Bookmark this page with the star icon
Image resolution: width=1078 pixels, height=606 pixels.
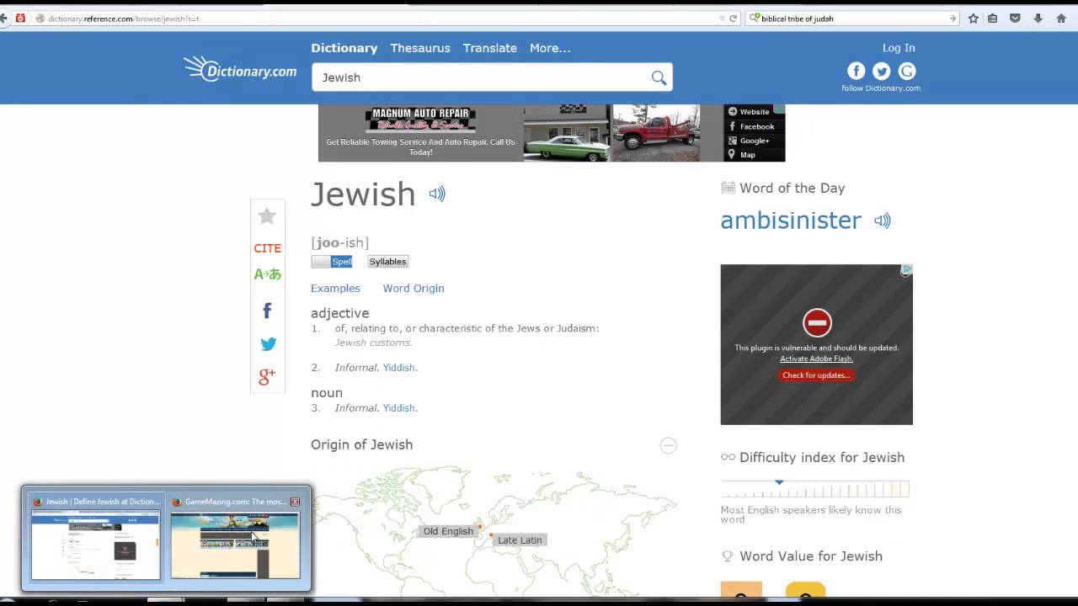coord(973,19)
